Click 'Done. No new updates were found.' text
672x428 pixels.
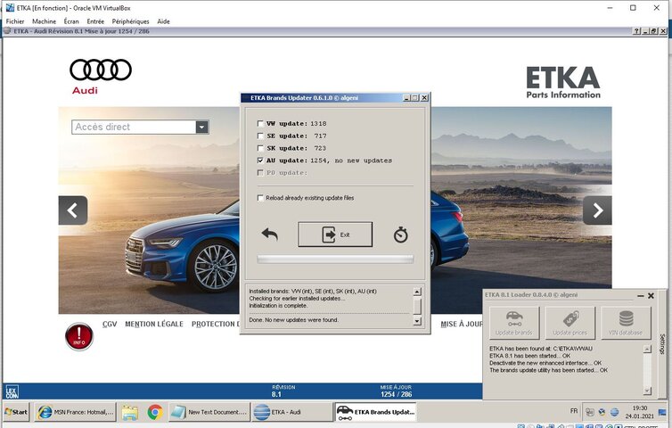tap(293, 320)
